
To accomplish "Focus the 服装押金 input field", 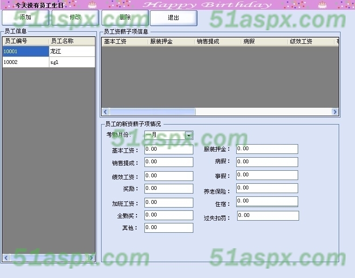I will (x=267, y=149).
